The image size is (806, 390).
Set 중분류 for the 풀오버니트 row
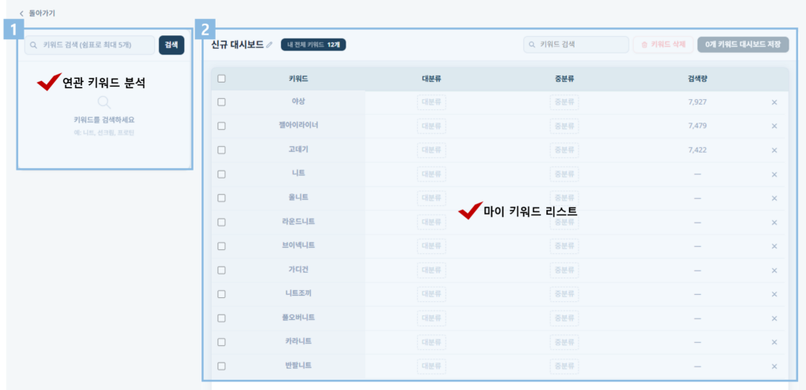pos(564,318)
